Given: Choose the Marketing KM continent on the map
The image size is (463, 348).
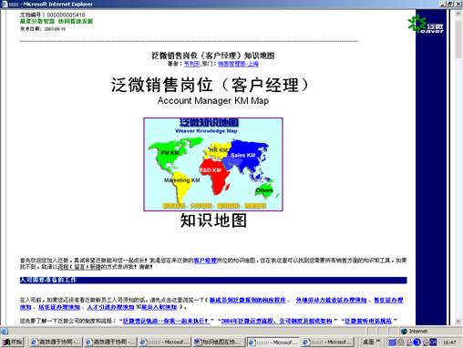Looking at the screenshot, I should pos(181,185).
